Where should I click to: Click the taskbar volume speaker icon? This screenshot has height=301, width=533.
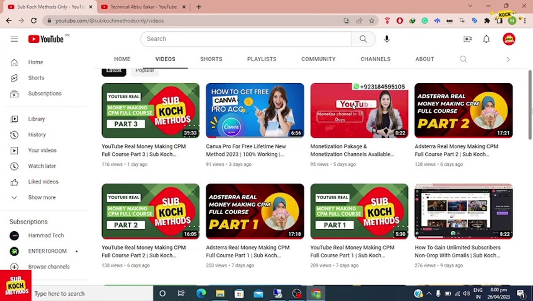[466, 293]
